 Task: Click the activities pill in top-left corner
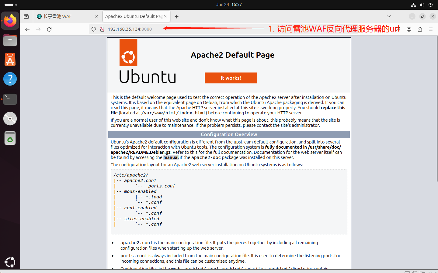(11, 5)
